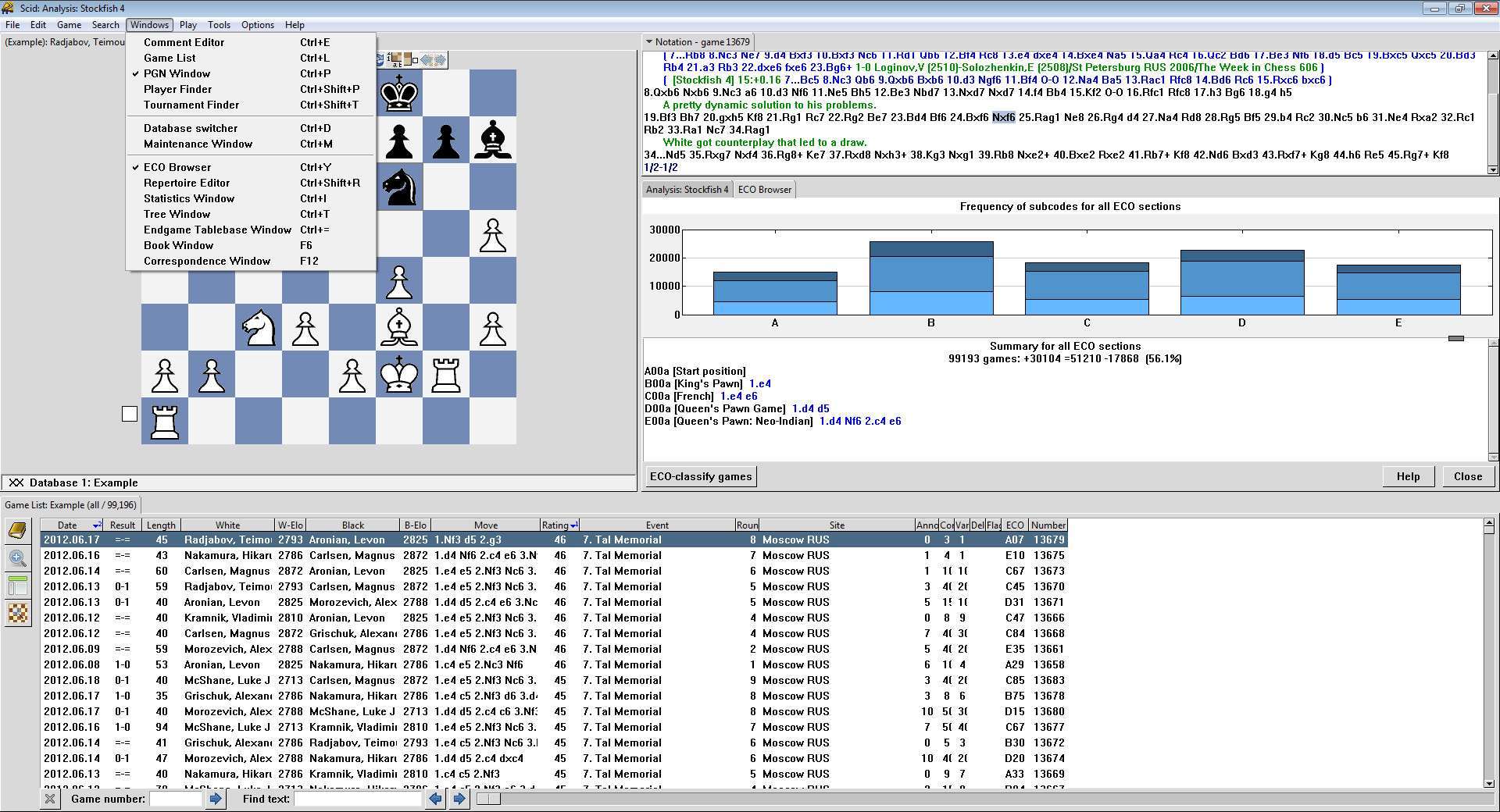Image resolution: width=1500 pixels, height=812 pixels.
Task: Open the 1.e4 King's Pawn link
Action: pyautogui.click(x=759, y=383)
